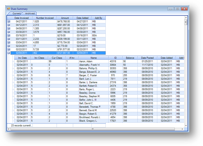Click the $957,766.00 amount cell
The image size is (203, 146).
(x=65, y=32)
